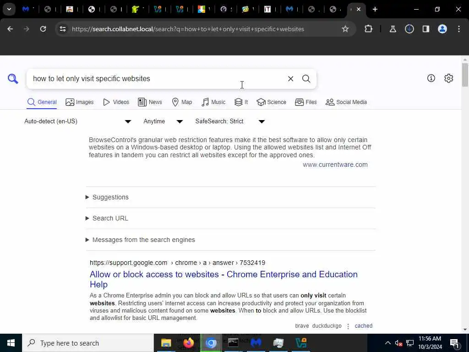Open a new browser tab
469x352 pixels.
(375, 9)
